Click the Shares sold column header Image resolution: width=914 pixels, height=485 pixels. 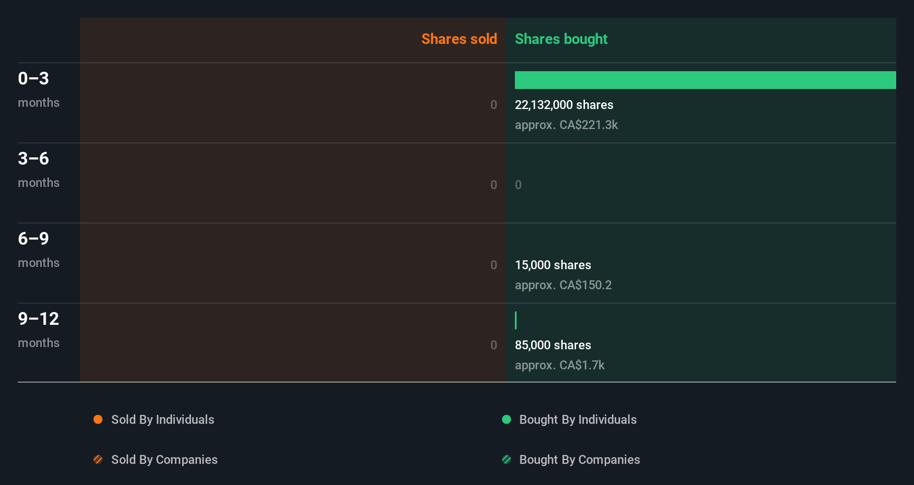pyautogui.click(x=459, y=39)
